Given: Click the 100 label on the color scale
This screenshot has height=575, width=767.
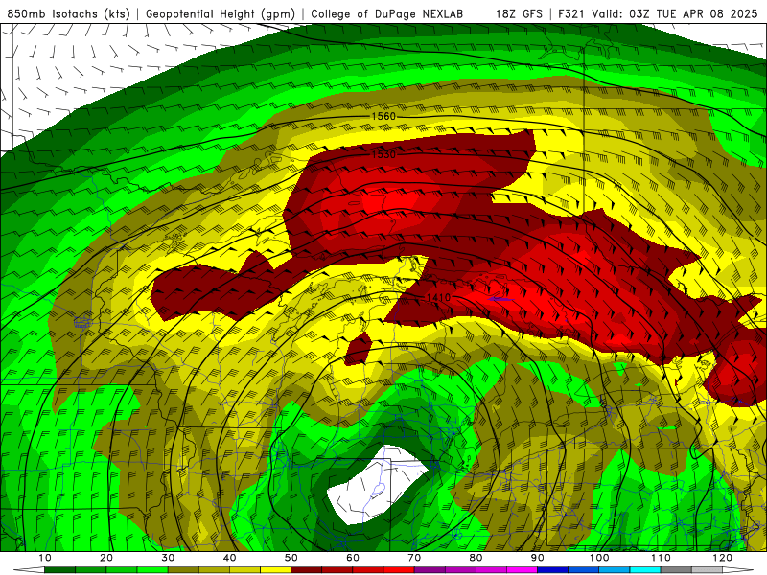Looking at the screenshot, I should click(x=599, y=558).
